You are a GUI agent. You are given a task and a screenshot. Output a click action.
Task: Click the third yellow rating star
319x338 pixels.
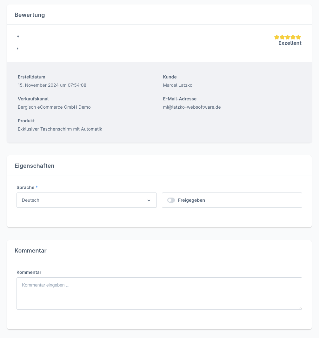pyautogui.click(x=288, y=37)
